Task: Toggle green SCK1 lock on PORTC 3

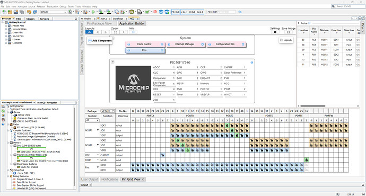Action: coord(227,126)
